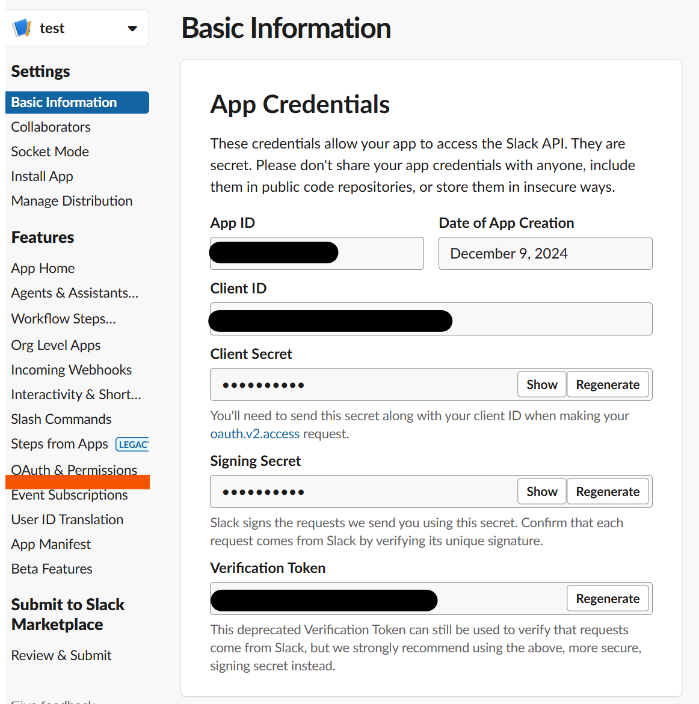This screenshot has height=704, width=699.
Task: Click the LEGACY badge
Action: pyautogui.click(x=132, y=444)
